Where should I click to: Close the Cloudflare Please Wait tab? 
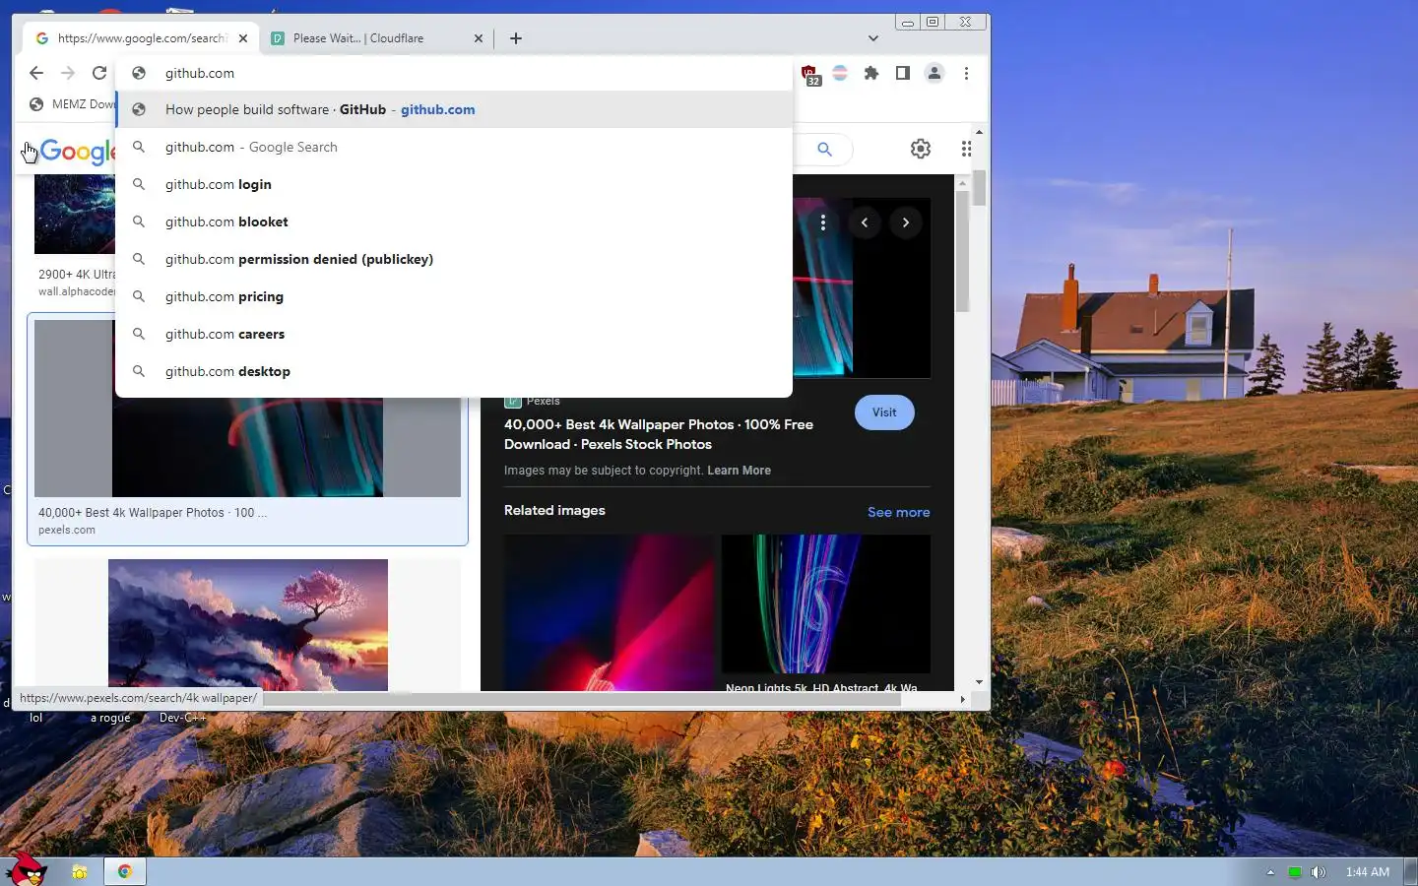tap(479, 38)
